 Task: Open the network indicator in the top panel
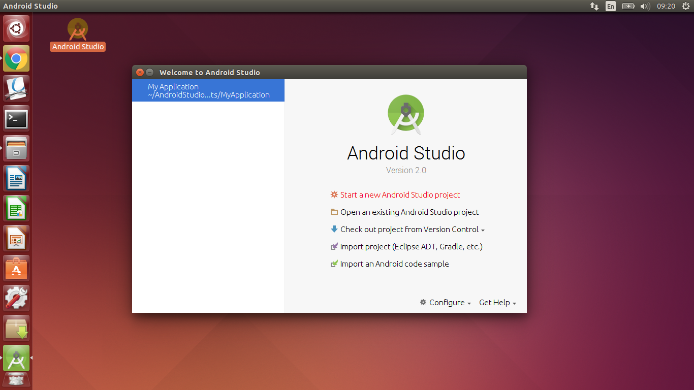point(594,6)
